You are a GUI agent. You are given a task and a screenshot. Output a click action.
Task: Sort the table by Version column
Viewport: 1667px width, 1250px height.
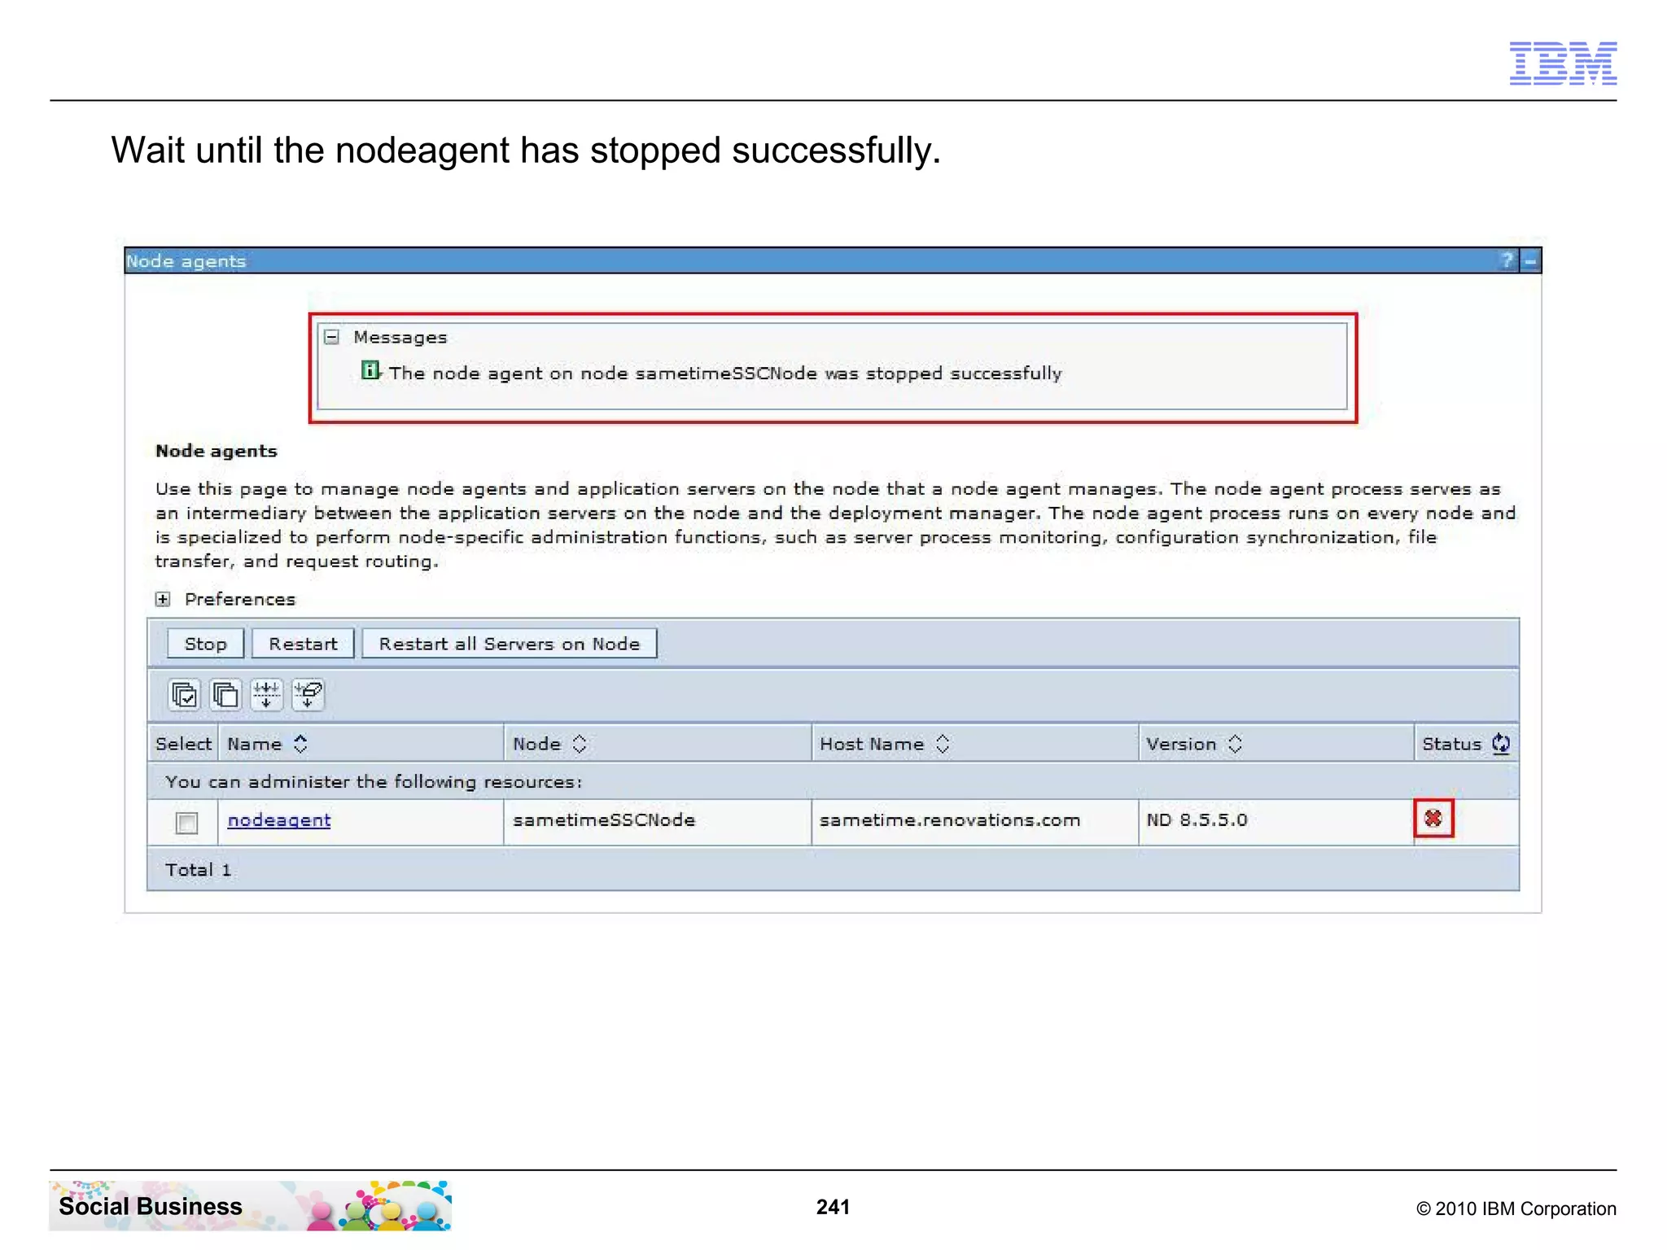tap(1235, 744)
